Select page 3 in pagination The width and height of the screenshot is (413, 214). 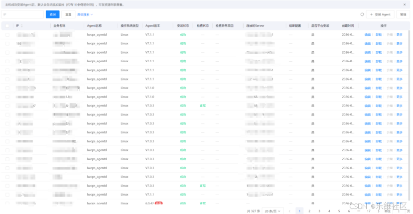(x=319, y=211)
